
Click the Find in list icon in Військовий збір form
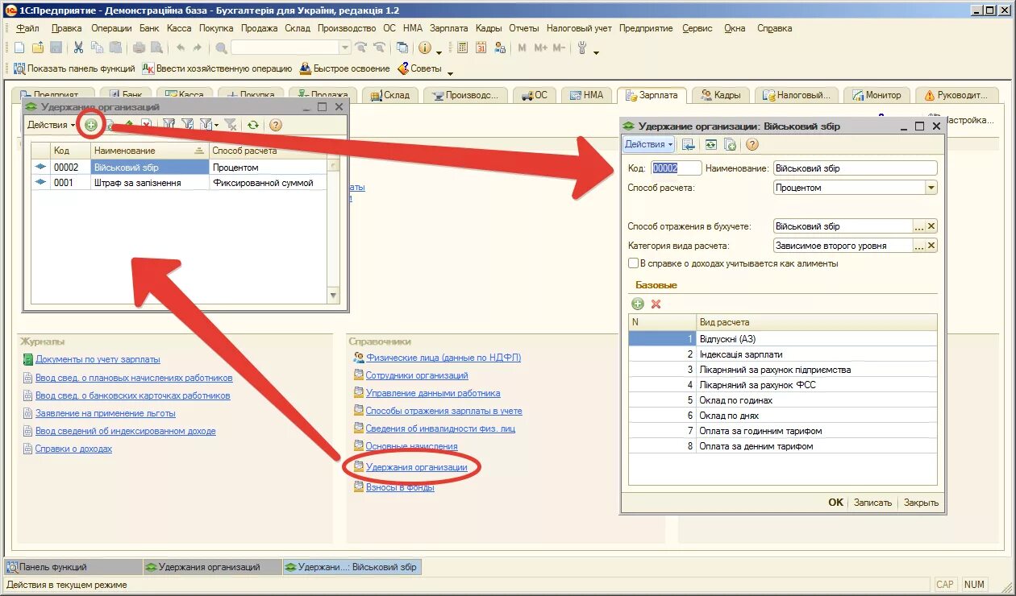click(688, 144)
